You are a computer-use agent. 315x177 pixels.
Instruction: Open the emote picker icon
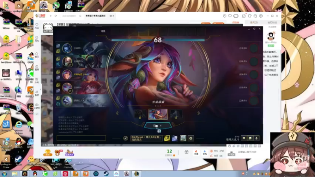pyautogui.click(x=191, y=138)
